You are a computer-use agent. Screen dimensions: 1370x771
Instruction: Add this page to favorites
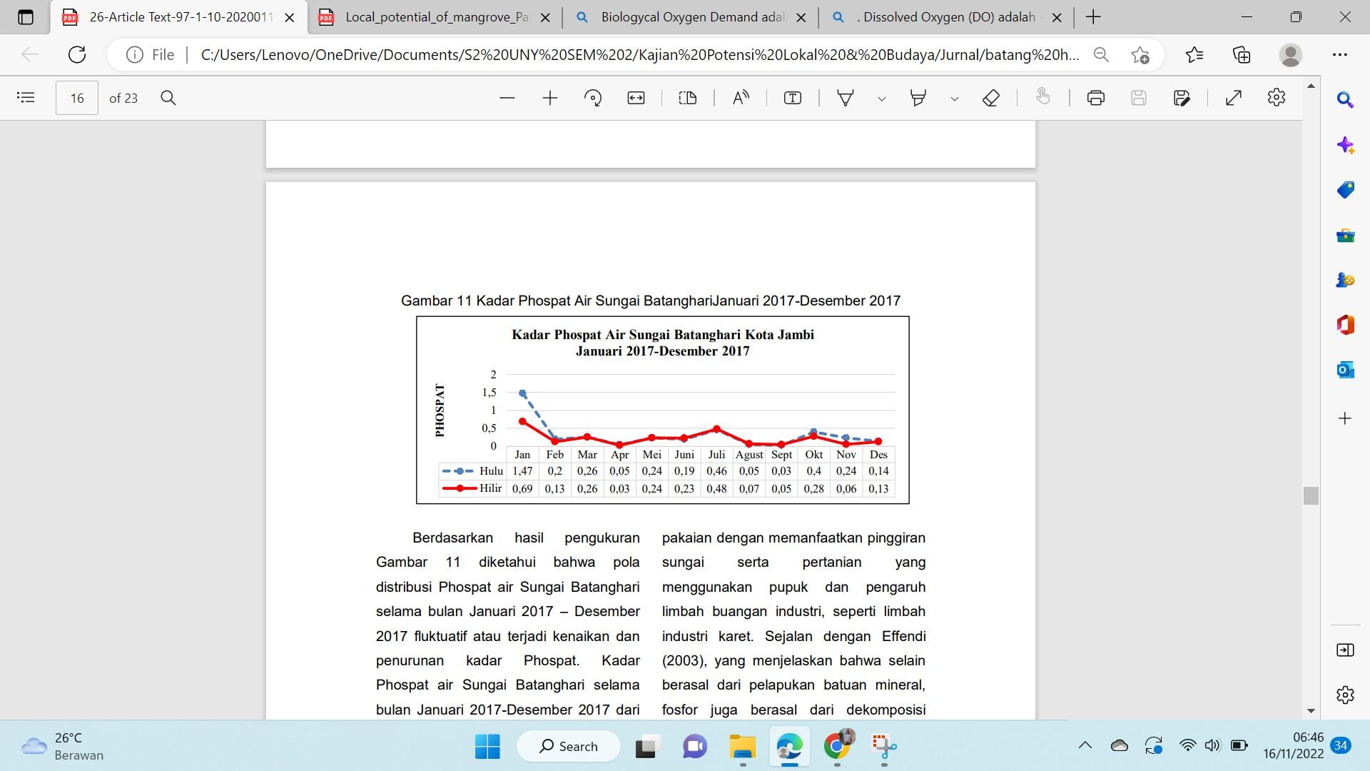(1140, 55)
